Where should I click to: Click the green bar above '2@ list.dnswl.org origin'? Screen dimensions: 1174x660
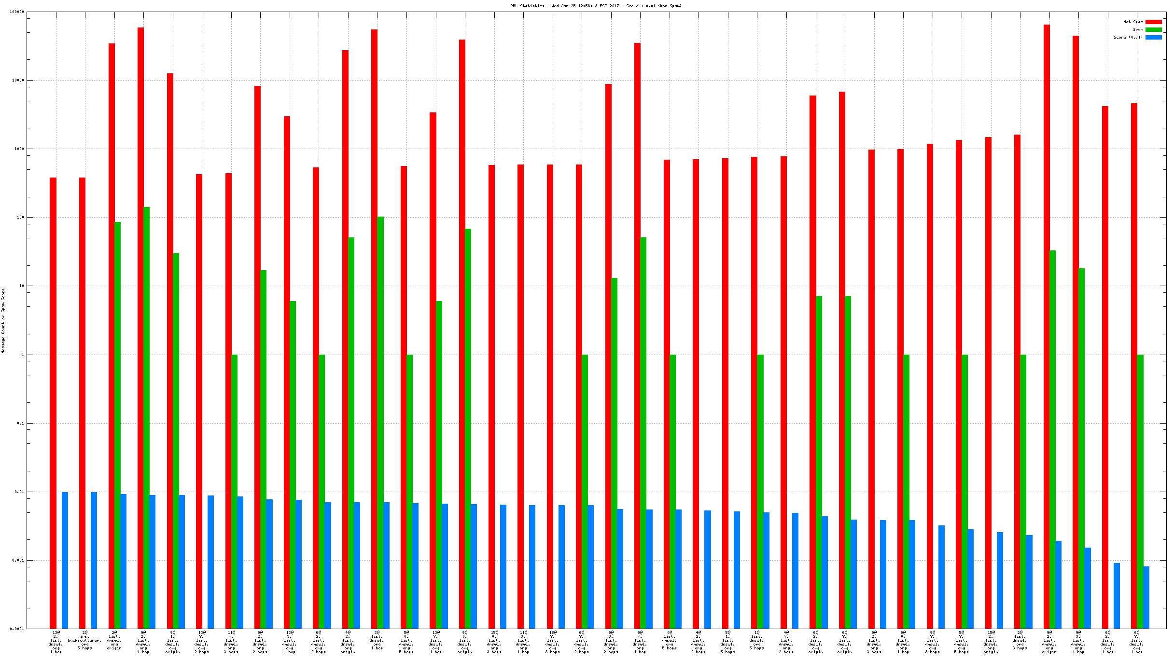pyautogui.click(x=117, y=425)
